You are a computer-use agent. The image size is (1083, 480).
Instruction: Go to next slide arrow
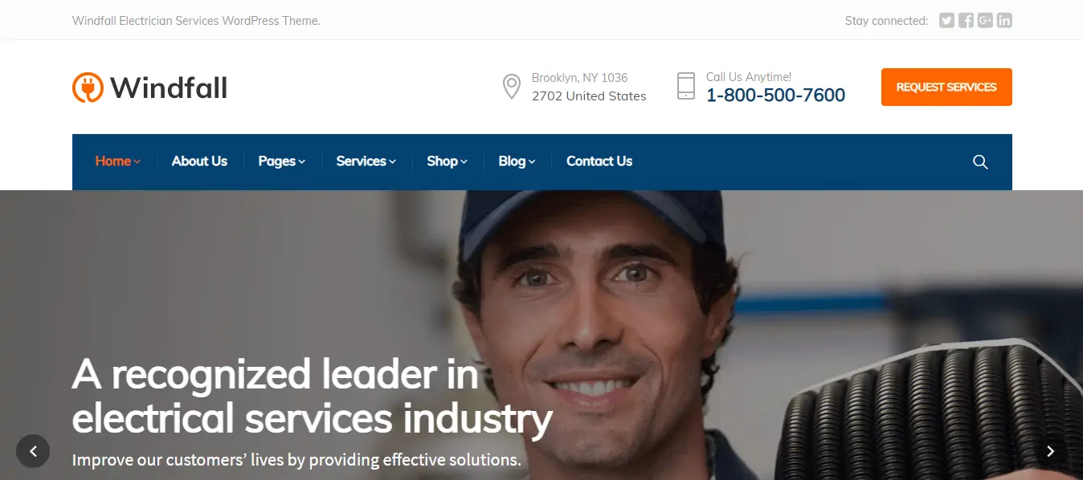(x=1050, y=451)
